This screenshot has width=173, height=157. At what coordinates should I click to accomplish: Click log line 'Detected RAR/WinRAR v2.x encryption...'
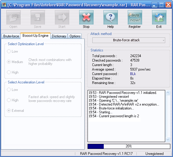tap(124, 104)
